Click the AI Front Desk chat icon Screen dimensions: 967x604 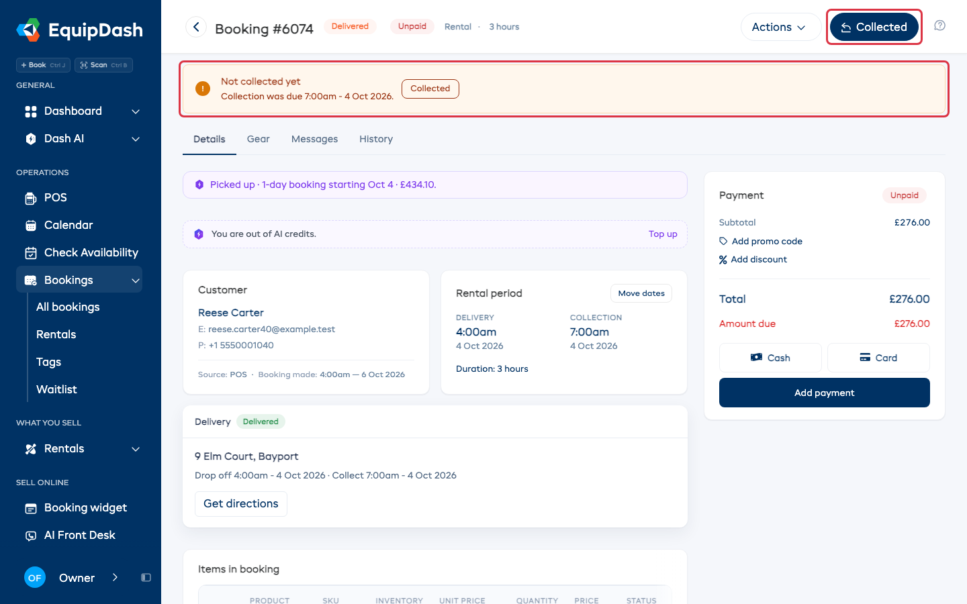[x=31, y=536]
